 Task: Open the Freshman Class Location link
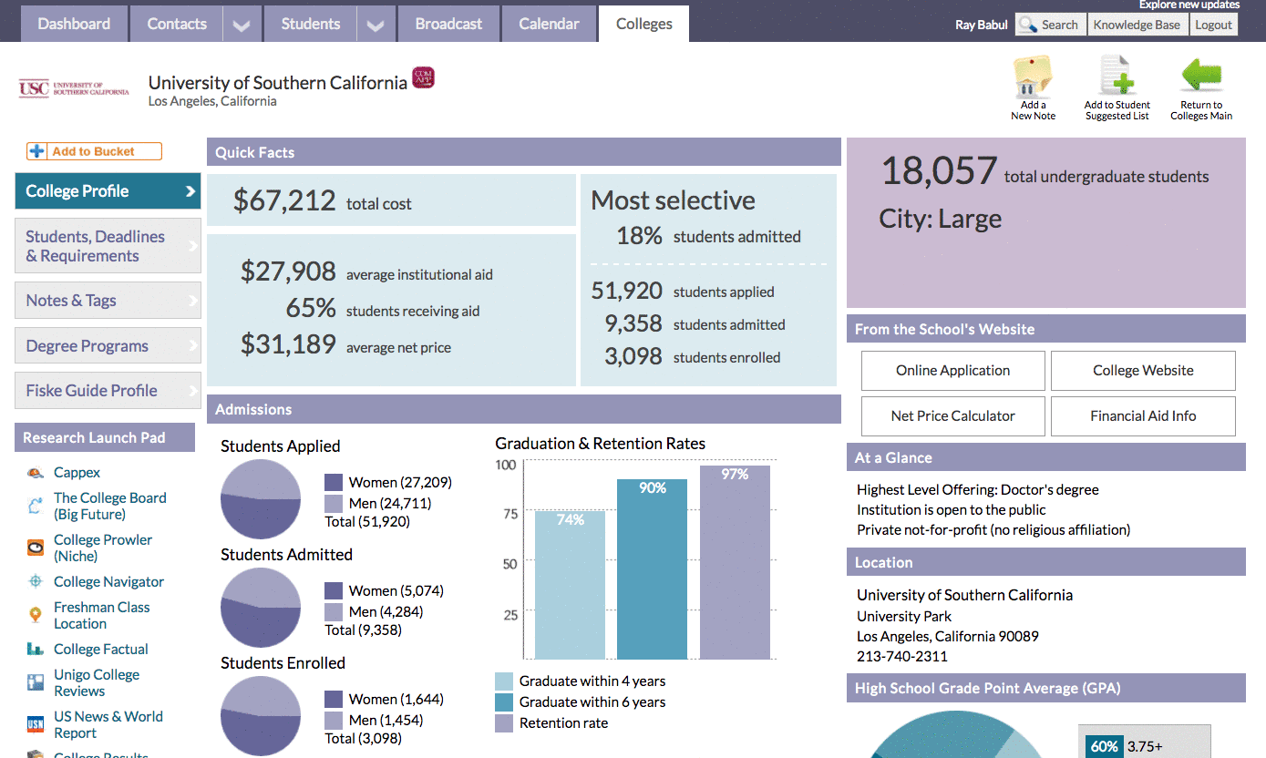pos(101,615)
